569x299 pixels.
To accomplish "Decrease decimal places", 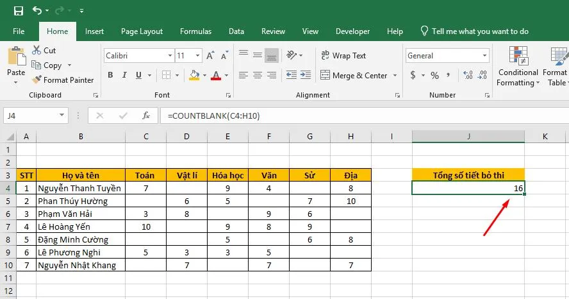I will (482, 75).
